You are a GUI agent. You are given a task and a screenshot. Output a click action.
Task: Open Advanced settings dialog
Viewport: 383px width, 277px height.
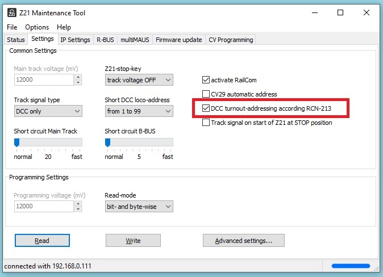click(243, 241)
